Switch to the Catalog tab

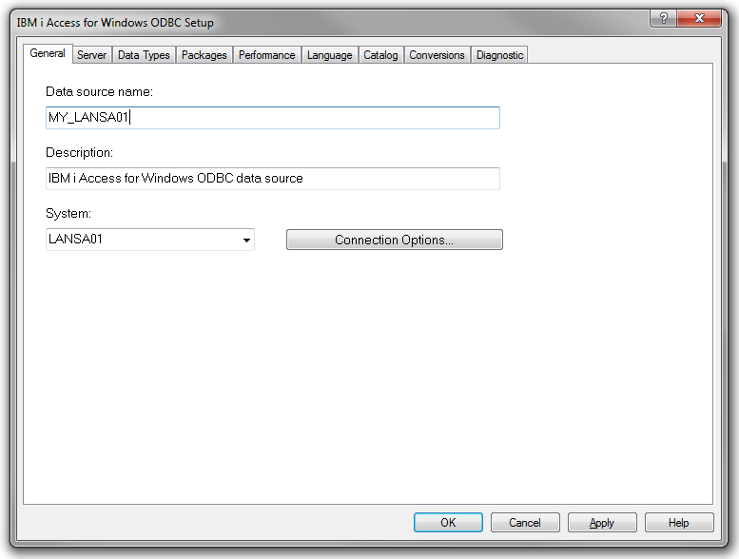coord(380,55)
